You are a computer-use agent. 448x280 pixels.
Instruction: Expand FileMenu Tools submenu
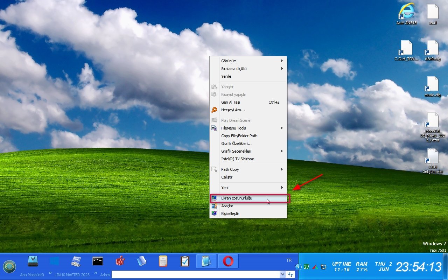(x=248, y=128)
